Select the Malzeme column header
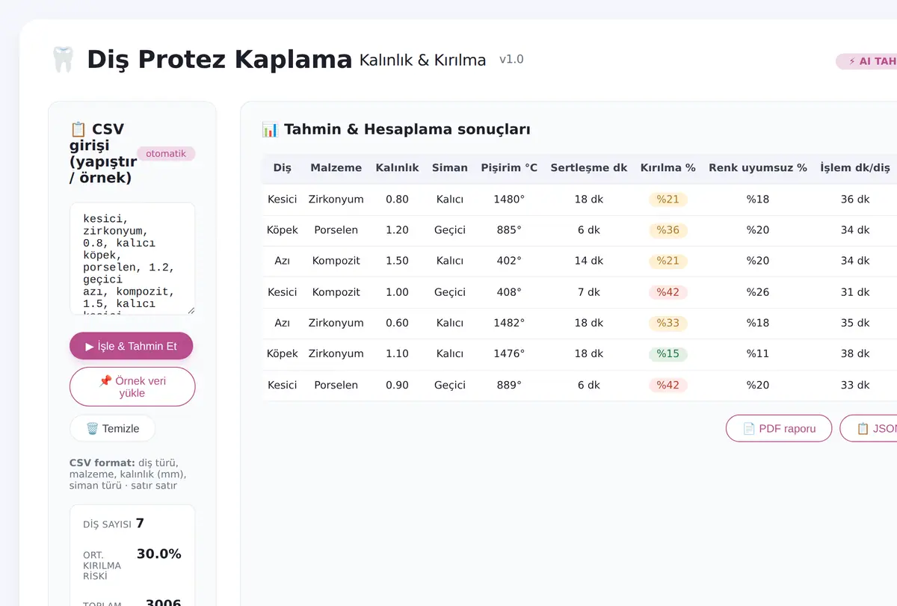The height and width of the screenshot is (606, 897). click(x=336, y=168)
